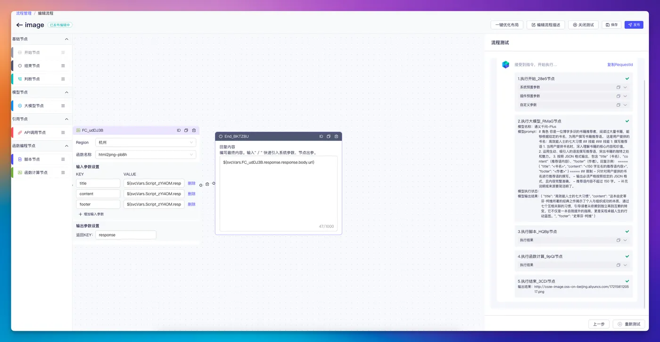Click the 脚本节点 icon

20,159
